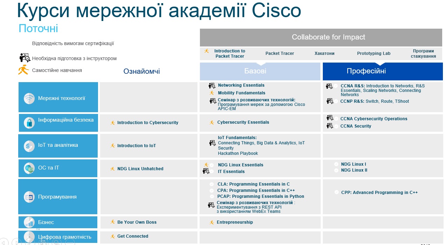Screen dimensions: 445x245
Task: Click the bar chart icon on Бізнес
Action: pyautogui.click(x=29, y=222)
